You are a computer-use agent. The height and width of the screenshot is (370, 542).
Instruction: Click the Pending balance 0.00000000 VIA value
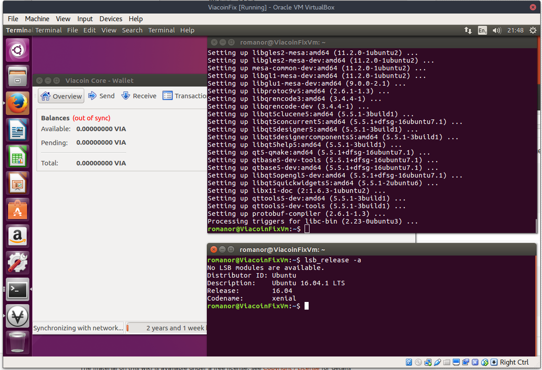pos(101,142)
